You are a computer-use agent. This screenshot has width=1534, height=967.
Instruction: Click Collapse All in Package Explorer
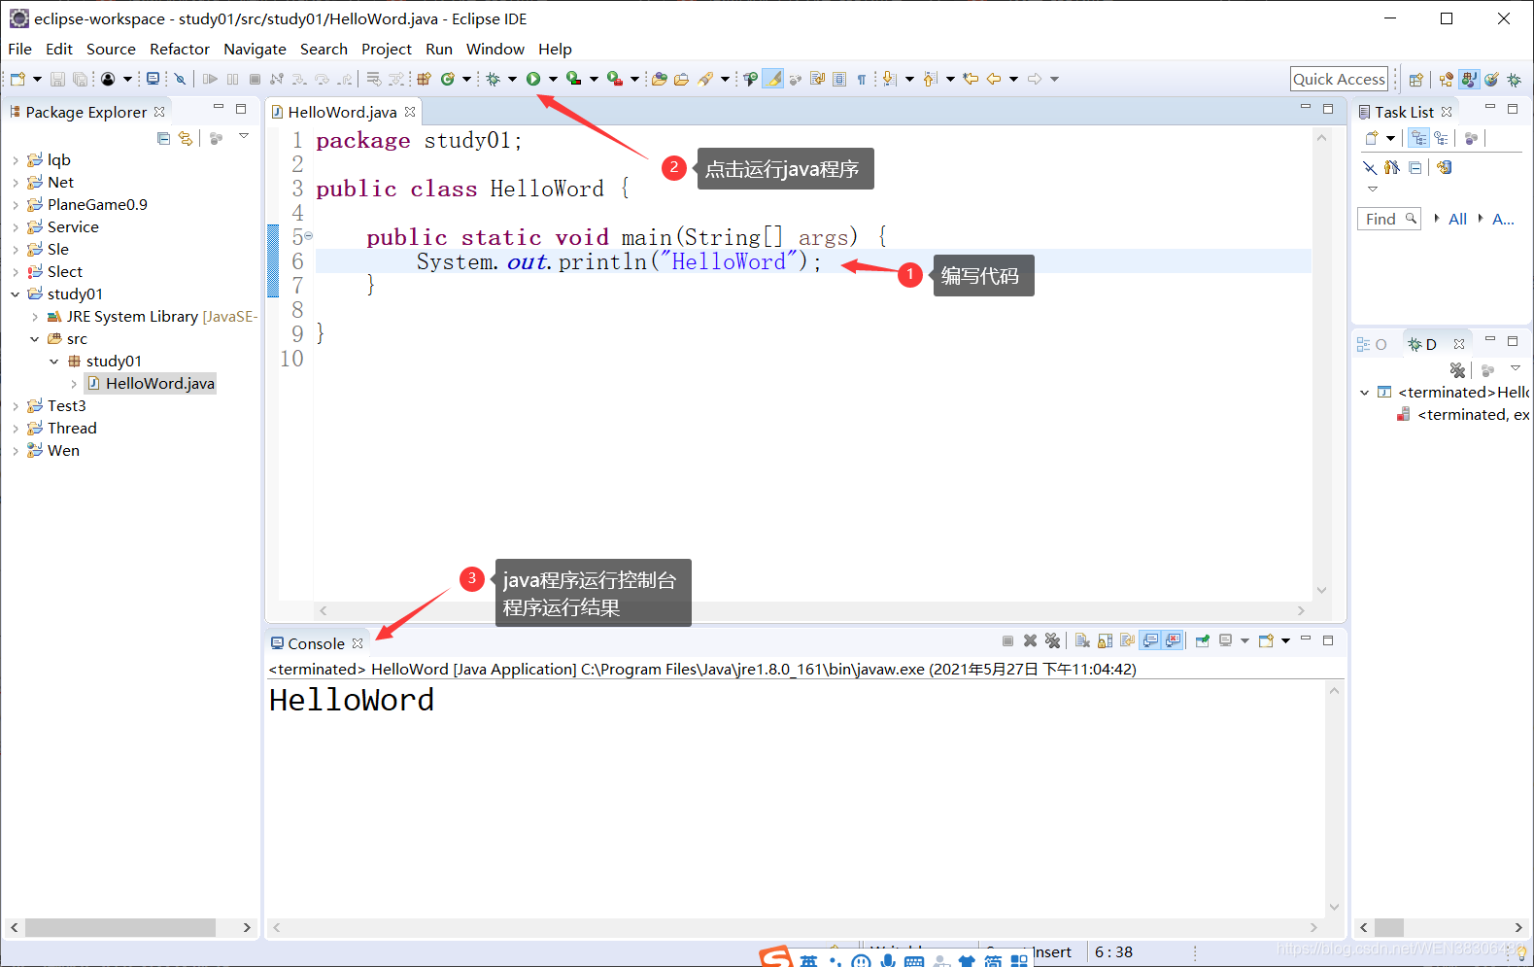click(163, 138)
